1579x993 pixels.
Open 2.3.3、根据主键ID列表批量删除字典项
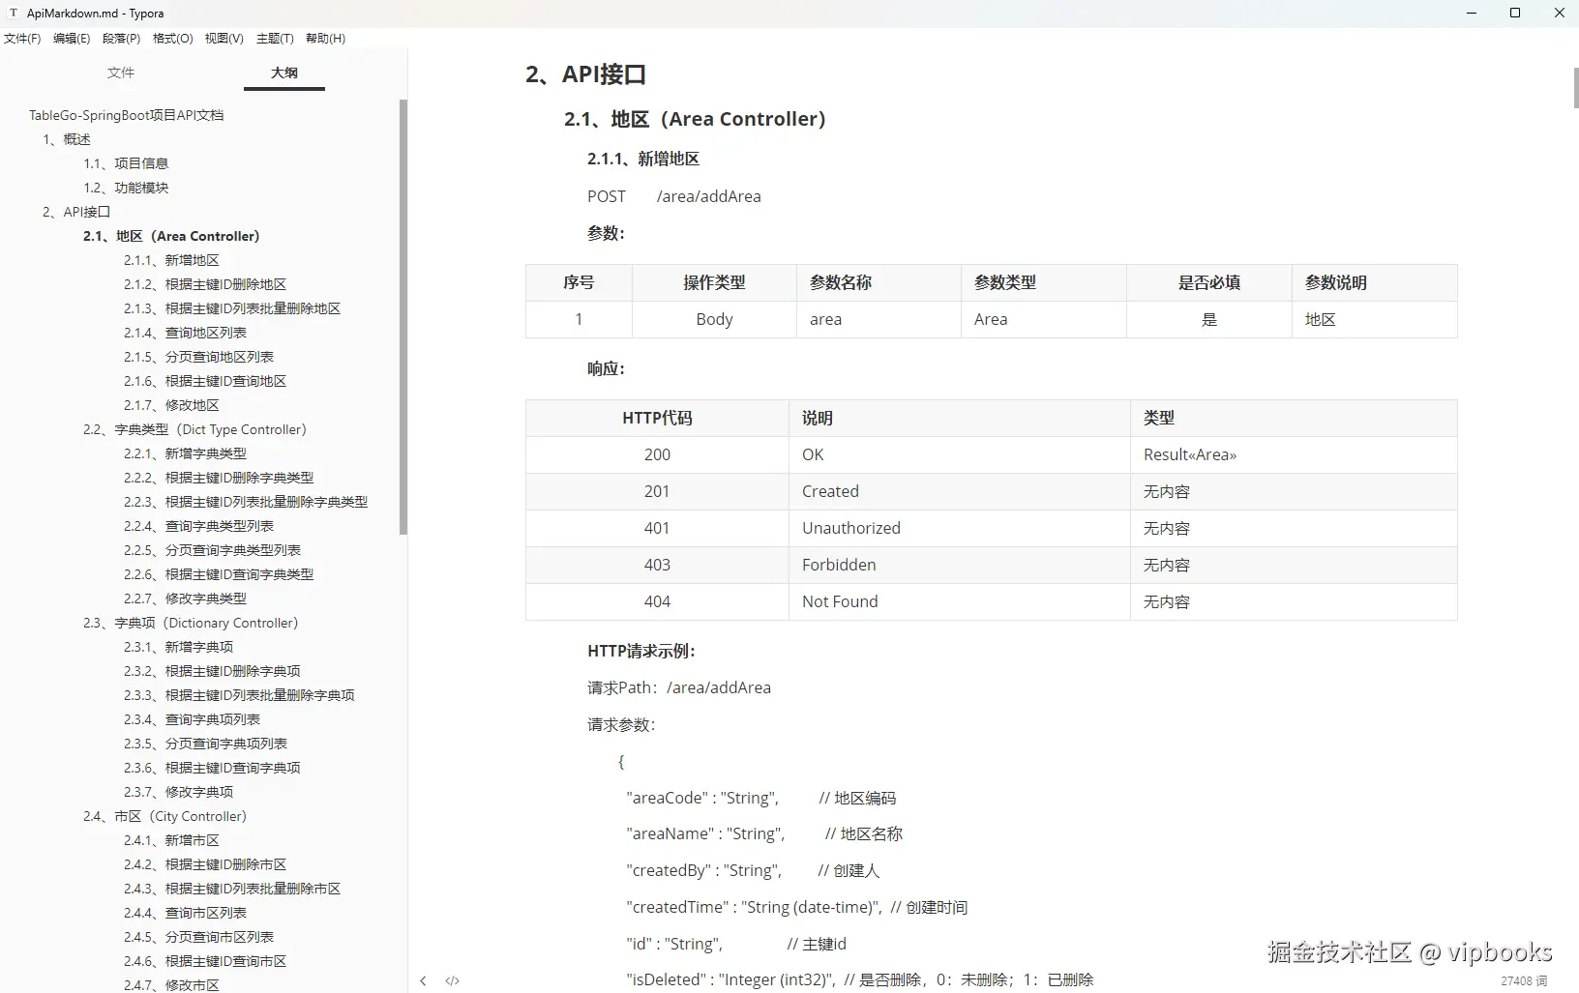(239, 695)
